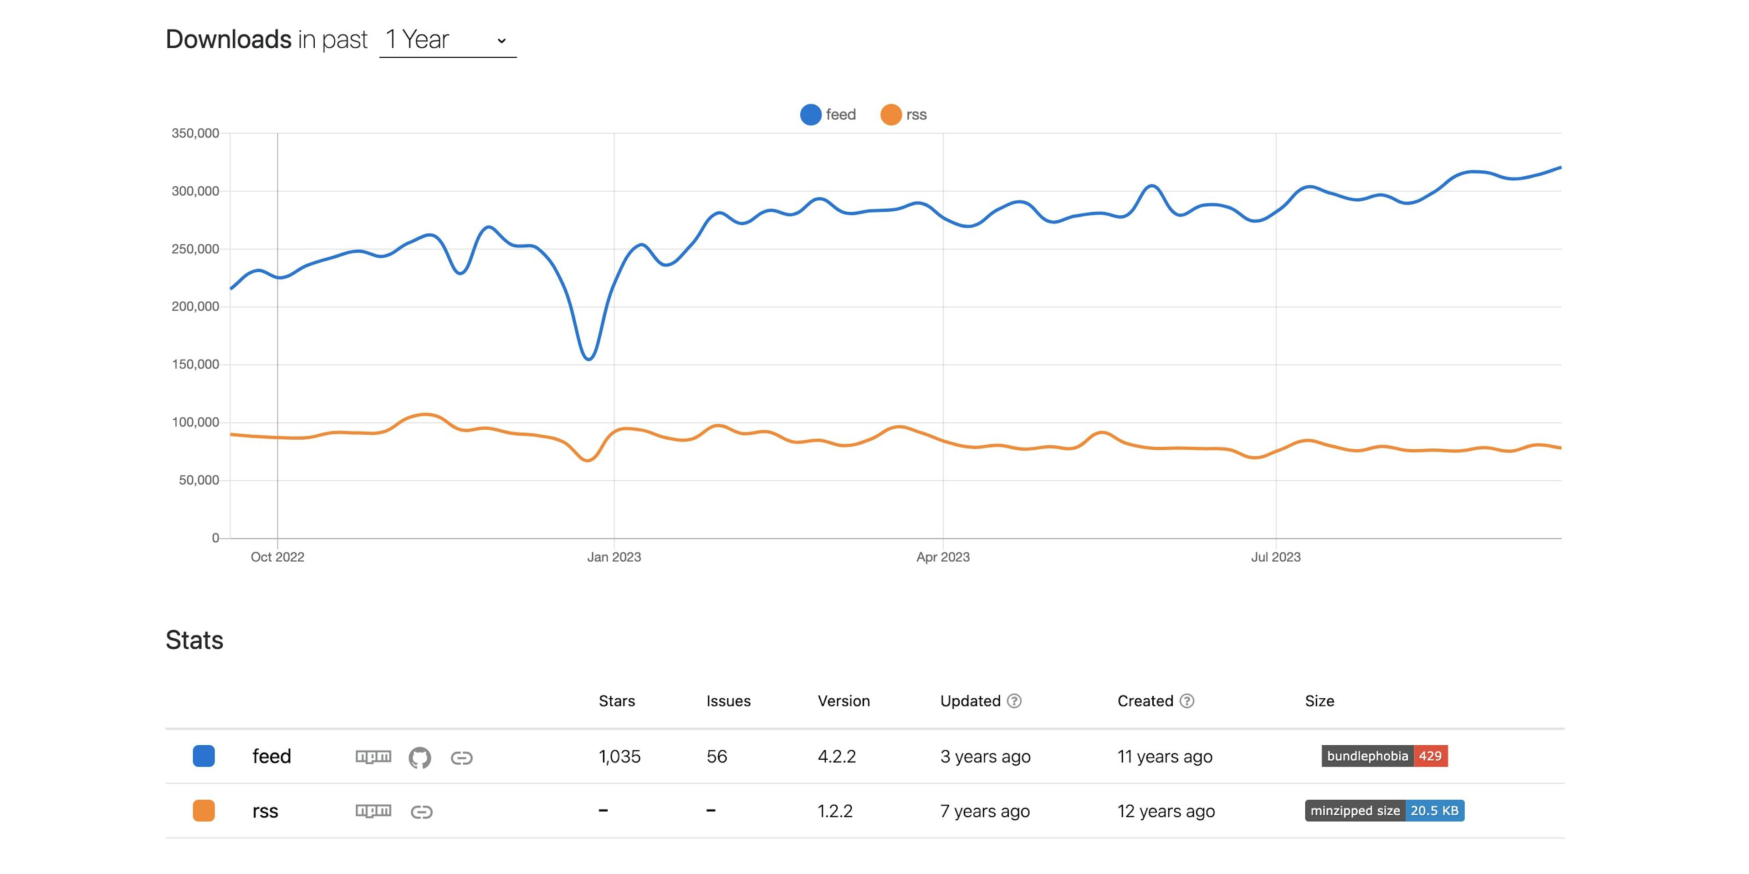Open homepage link icon for feed
The image size is (1749, 874).
462,757
